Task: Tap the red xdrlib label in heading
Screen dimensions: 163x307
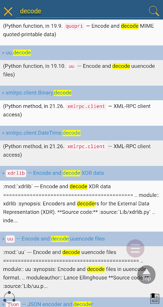Action: (x=16, y=173)
